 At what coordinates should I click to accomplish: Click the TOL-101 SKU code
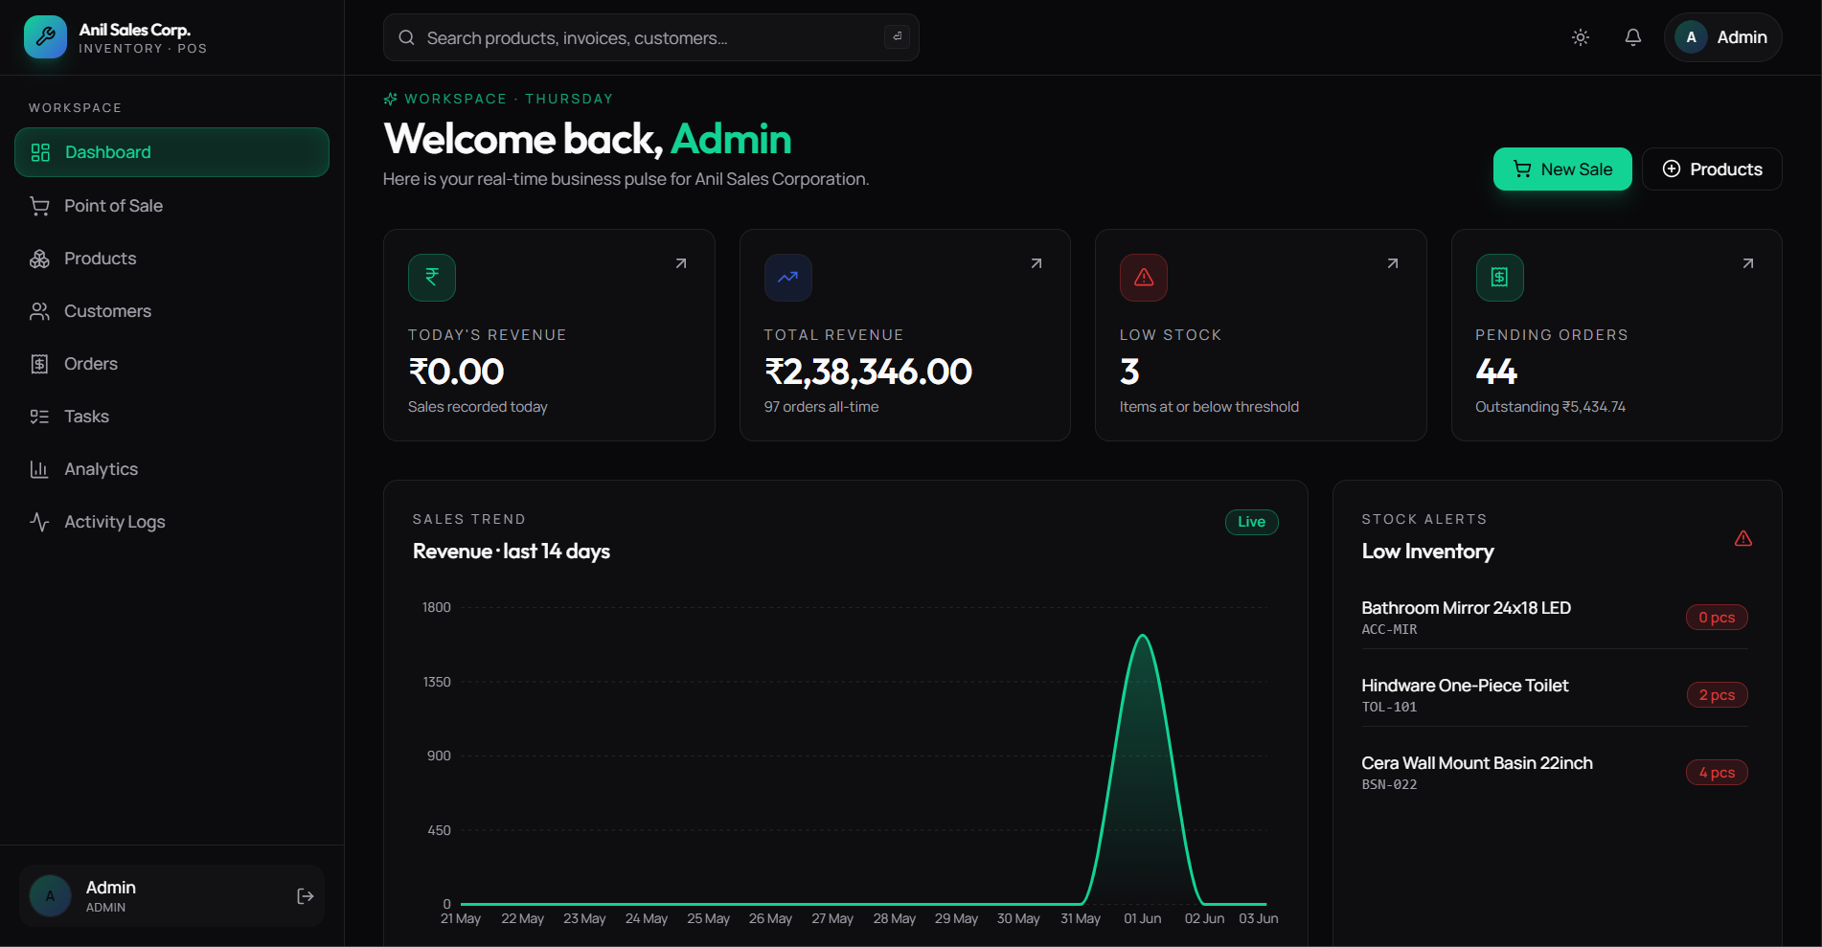[x=1389, y=707]
